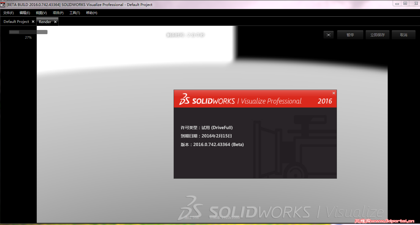
Task: Restore down the SOLIDWORKS Visualize window
Action: click(x=405, y=3)
